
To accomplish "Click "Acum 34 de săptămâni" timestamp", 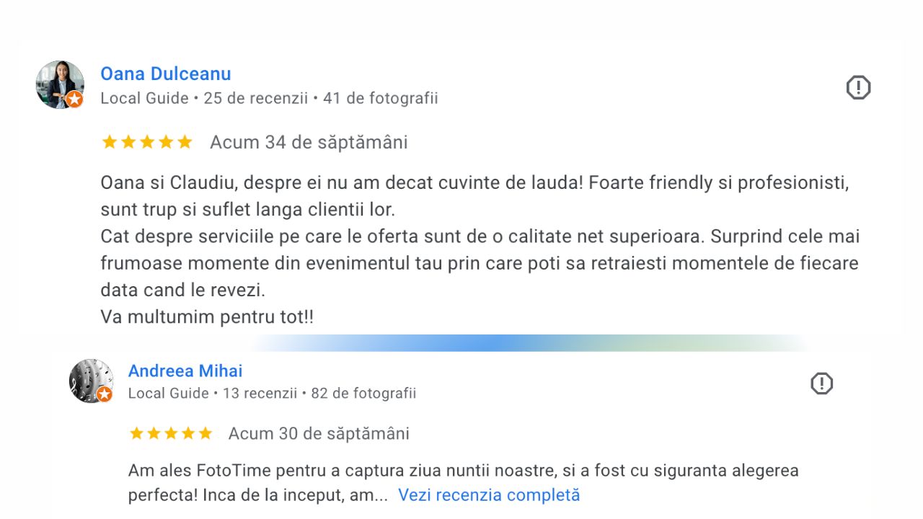I will pyautogui.click(x=309, y=143).
